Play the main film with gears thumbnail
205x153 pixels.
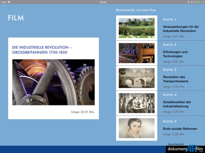(53, 82)
